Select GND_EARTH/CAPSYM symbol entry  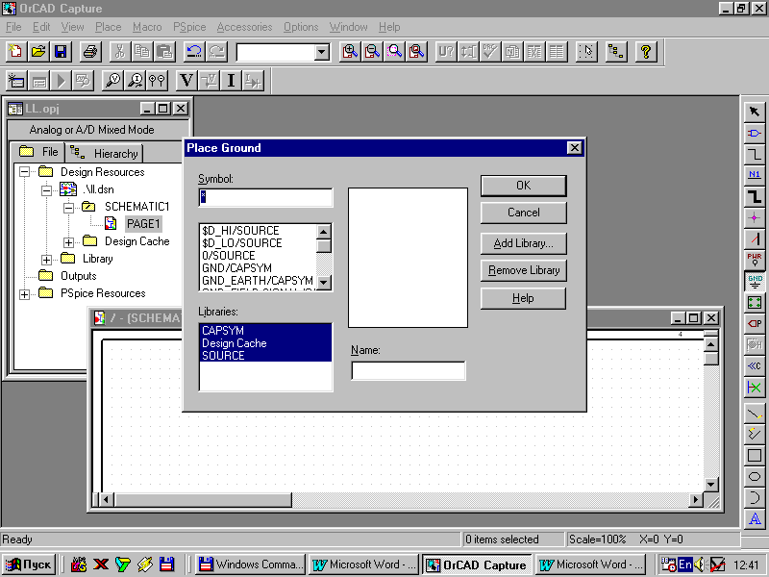[x=258, y=281]
